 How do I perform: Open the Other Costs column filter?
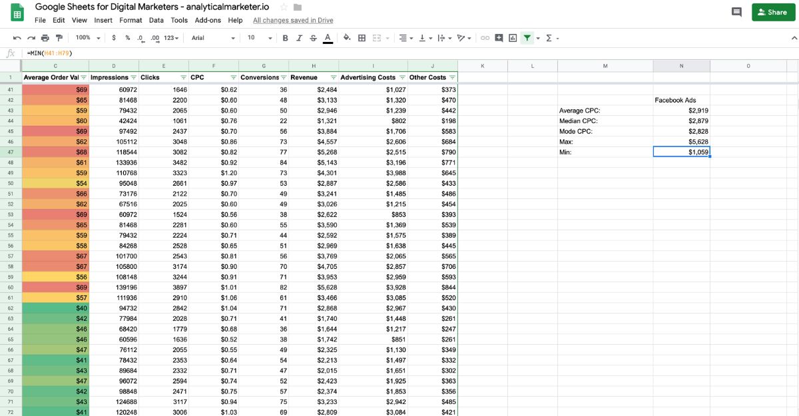click(453, 77)
